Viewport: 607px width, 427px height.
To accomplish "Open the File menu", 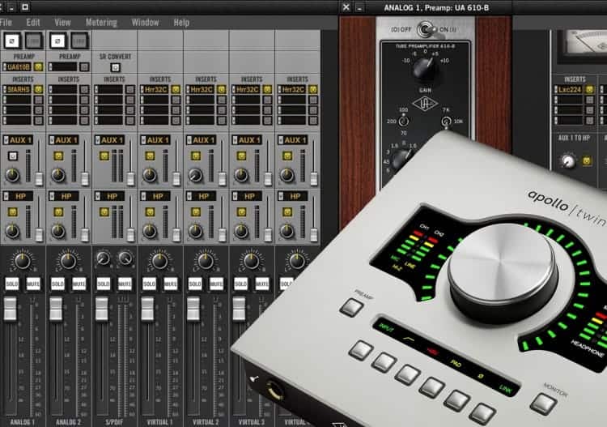I will click(6, 23).
